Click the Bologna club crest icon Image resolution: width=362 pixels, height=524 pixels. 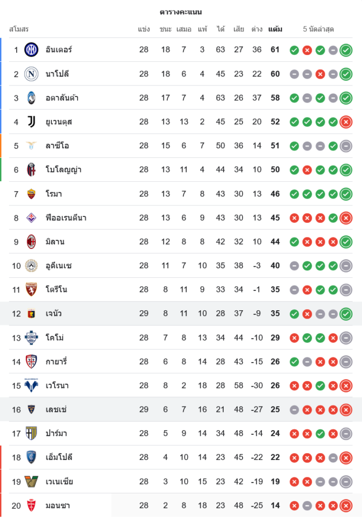pyautogui.click(x=31, y=170)
